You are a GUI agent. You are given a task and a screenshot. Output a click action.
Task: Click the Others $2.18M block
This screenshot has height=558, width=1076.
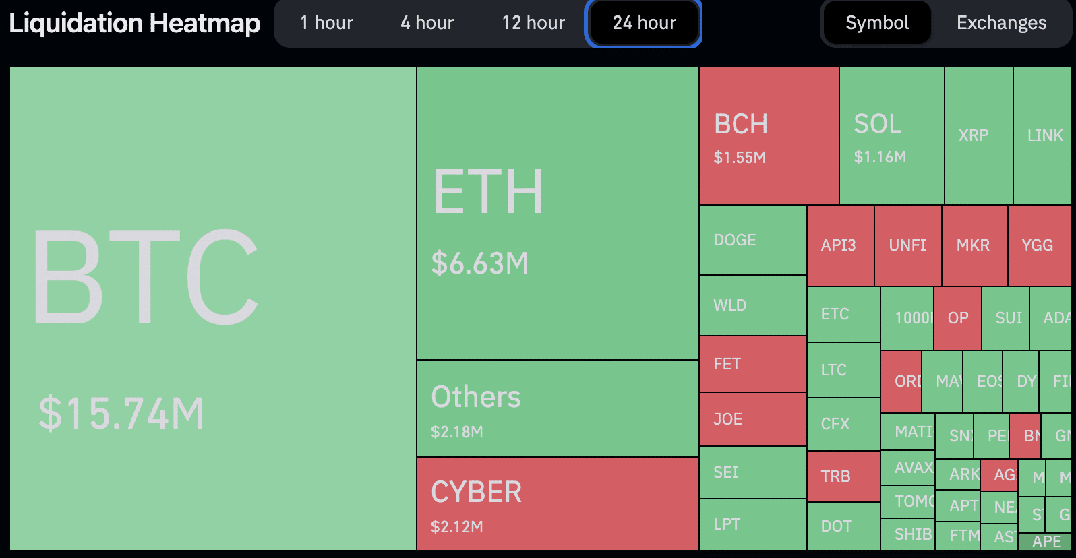coord(558,408)
